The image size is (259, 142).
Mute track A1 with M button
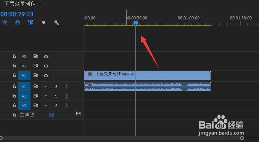click(x=46, y=86)
